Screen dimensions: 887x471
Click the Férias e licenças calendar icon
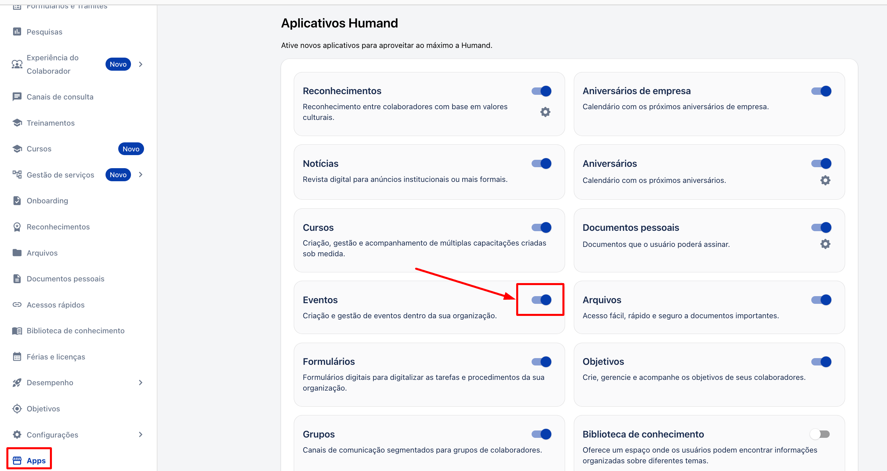[17, 357]
